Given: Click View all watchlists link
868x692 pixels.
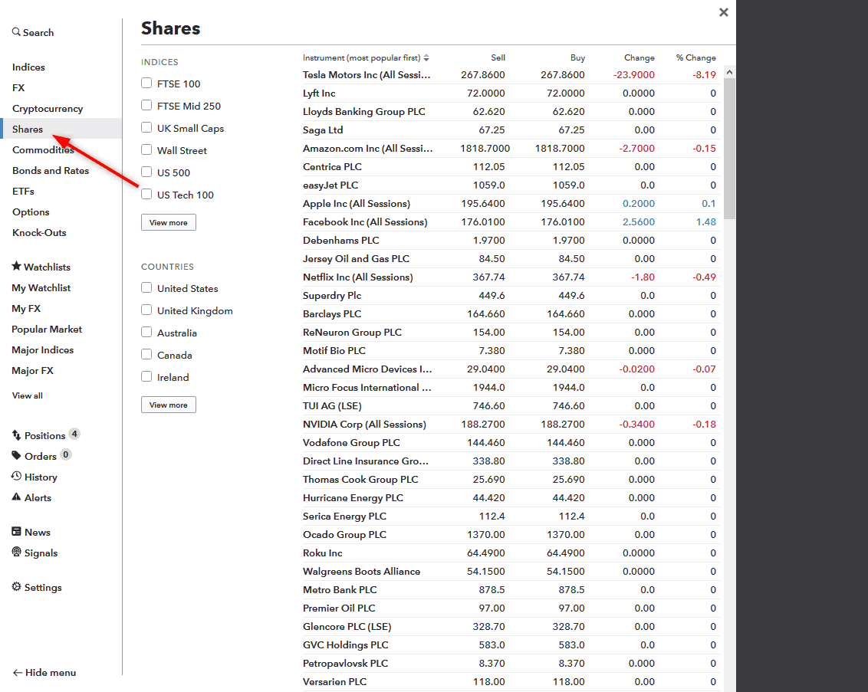Looking at the screenshot, I should pos(28,395).
